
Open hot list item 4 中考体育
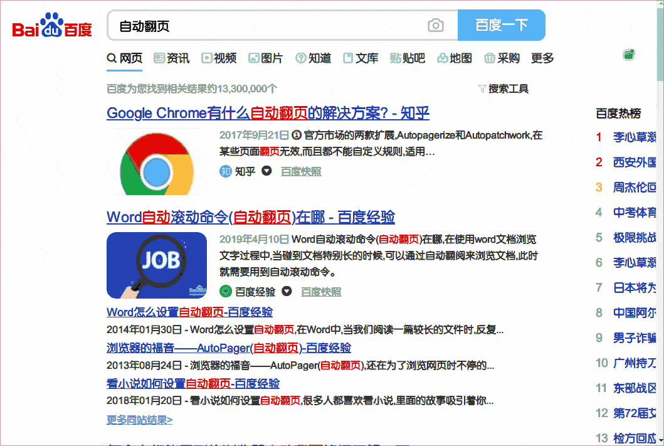coord(635,212)
